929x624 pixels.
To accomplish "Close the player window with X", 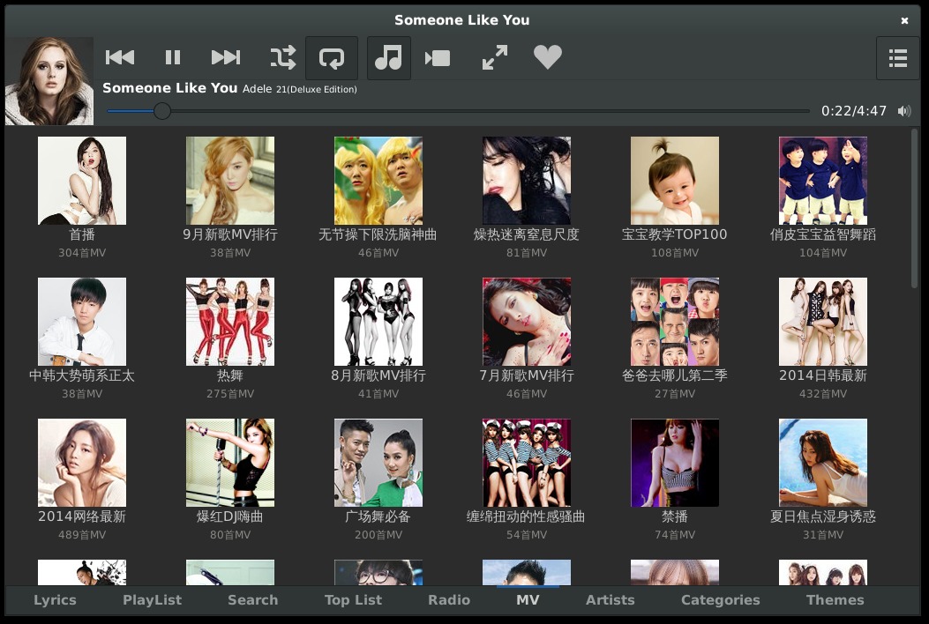I will coord(904,20).
